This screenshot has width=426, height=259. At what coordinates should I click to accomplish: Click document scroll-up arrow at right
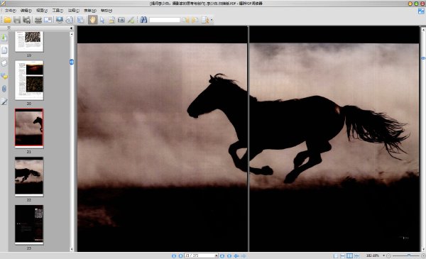423,29
